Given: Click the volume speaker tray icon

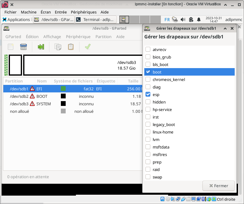Looking at the screenshot, I should pos(183,19).
